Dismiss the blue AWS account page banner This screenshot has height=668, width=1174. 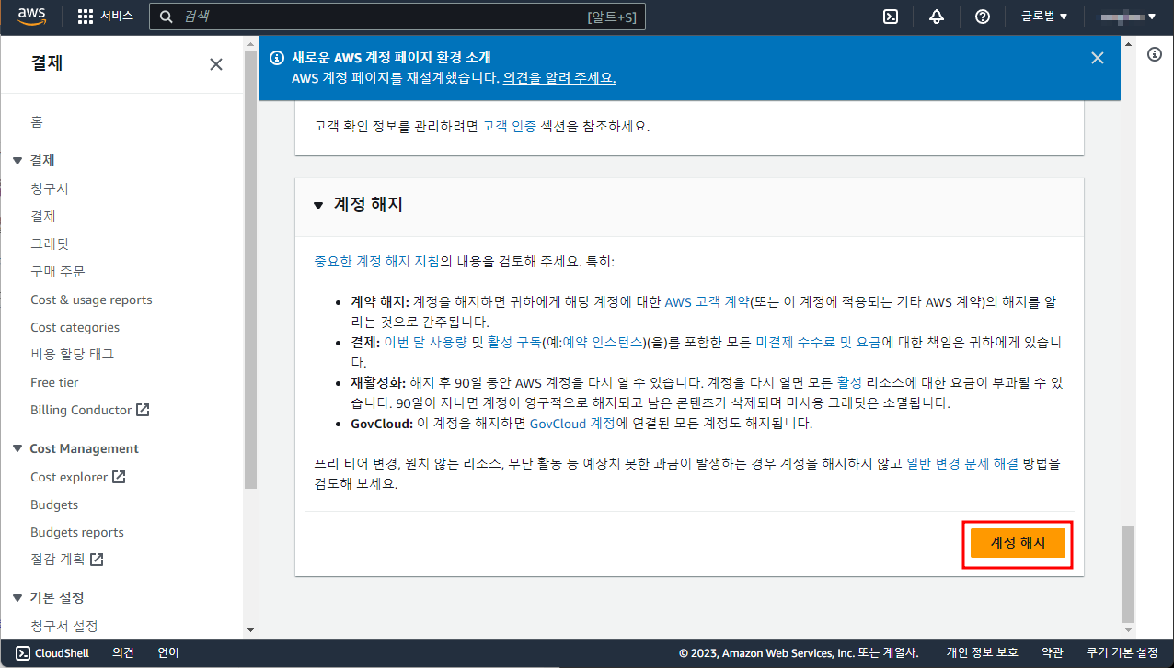[x=1097, y=58]
